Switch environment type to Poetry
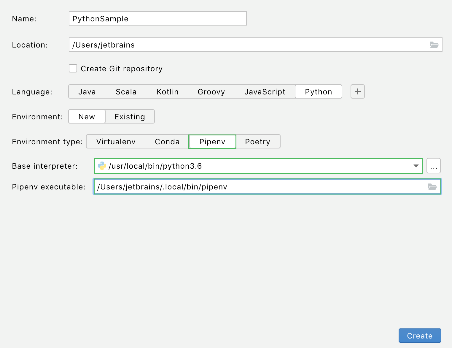This screenshot has height=348, width=452. 258,142
